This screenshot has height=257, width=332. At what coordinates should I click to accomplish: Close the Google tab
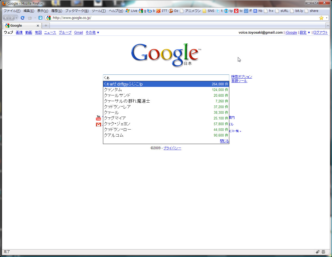coord(38,26)
